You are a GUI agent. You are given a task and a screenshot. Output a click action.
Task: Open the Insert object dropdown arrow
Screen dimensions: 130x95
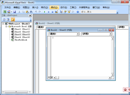pyautogui.click(x=11, y=12)
